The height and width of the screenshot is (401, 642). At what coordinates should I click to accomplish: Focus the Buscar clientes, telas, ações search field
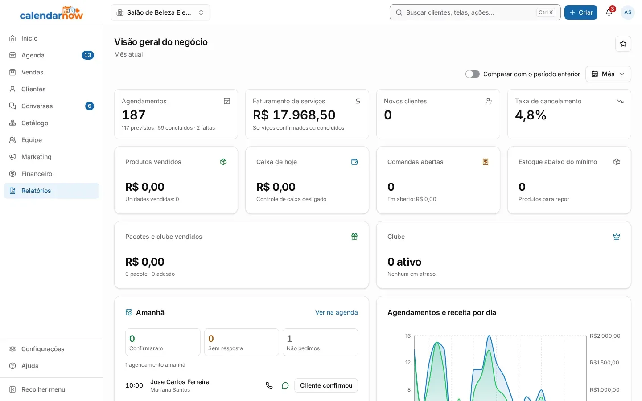coord(475,12)
